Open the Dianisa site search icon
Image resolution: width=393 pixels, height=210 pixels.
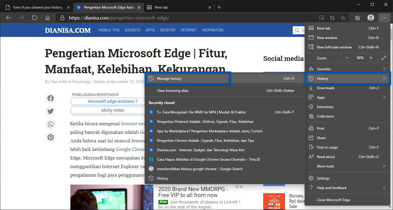pos(297,30)
